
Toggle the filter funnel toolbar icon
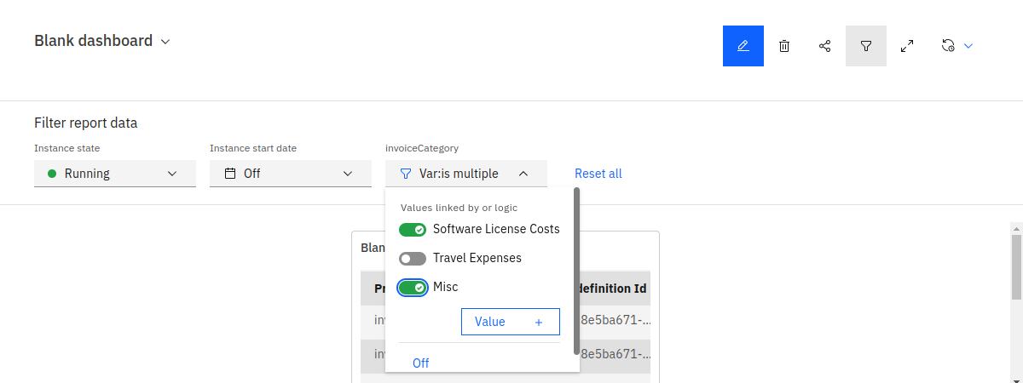coord(866,46)
